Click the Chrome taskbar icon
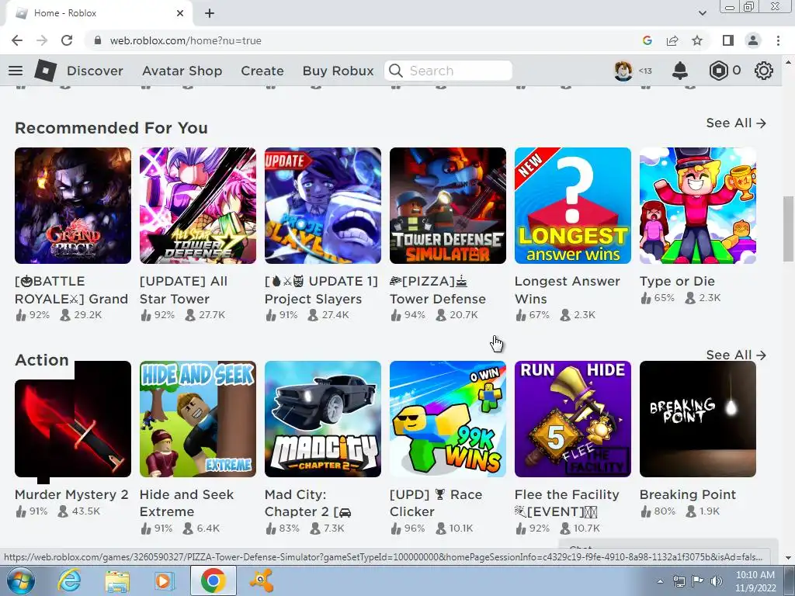The height and width of the screenshot is (596, 795). point(213,580)
